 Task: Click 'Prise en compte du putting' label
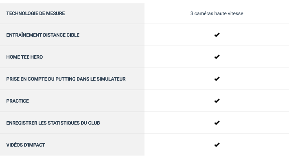click(x=66, y=79)
